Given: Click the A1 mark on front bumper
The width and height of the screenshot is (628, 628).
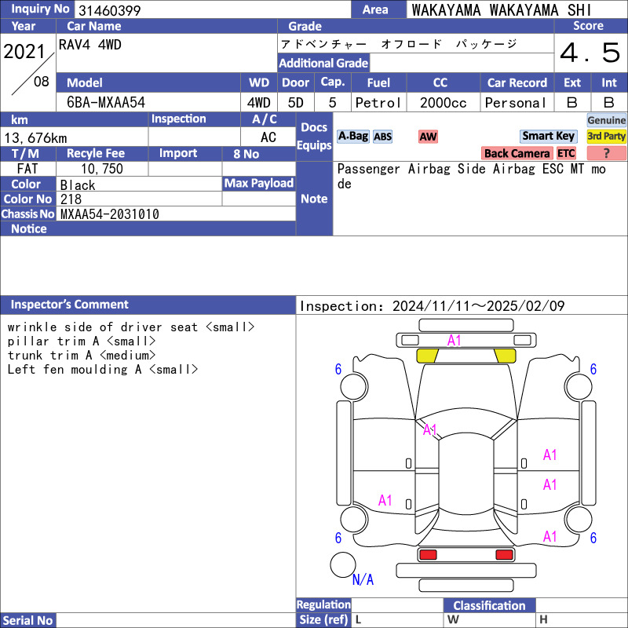Looking at the screenshot, I should click(x=455, y=340).
